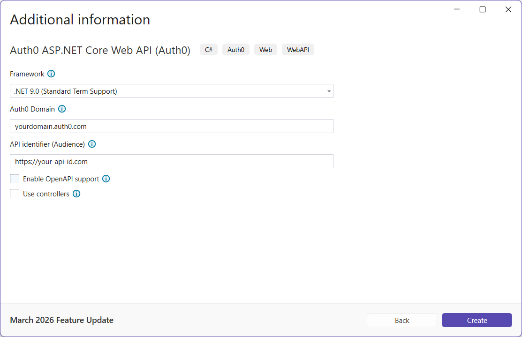The height and width of the screenshot is (337, 522).
Task: Open the Framework .NET 9.0 dropdown
Action: (x=172, y=91)
